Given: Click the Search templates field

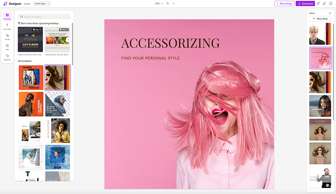Looking at the screenshot, I should click(44, 17).
